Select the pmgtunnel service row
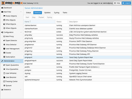Viewport: 132px width, 99px height. click(x=78, y=64)
